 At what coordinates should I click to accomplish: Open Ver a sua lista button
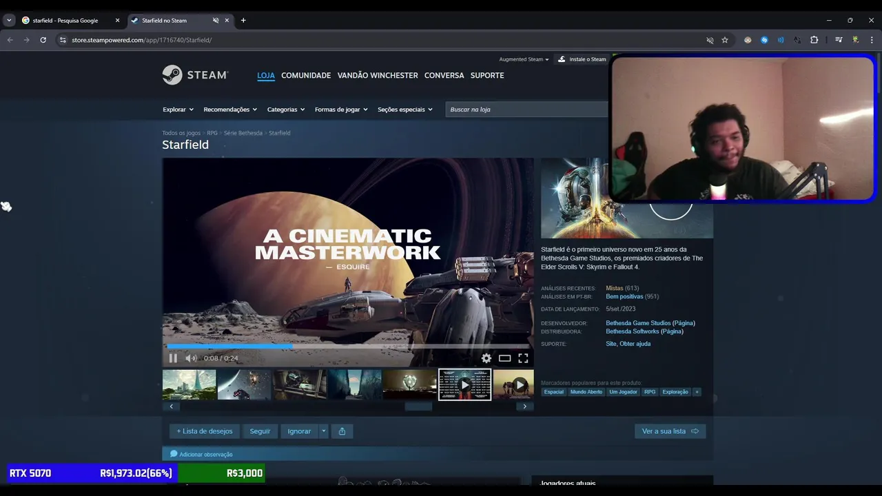(670, 431)
